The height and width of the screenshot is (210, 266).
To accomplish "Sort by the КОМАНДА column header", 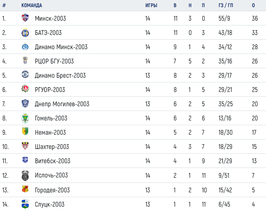I will [x=32, y=5].
